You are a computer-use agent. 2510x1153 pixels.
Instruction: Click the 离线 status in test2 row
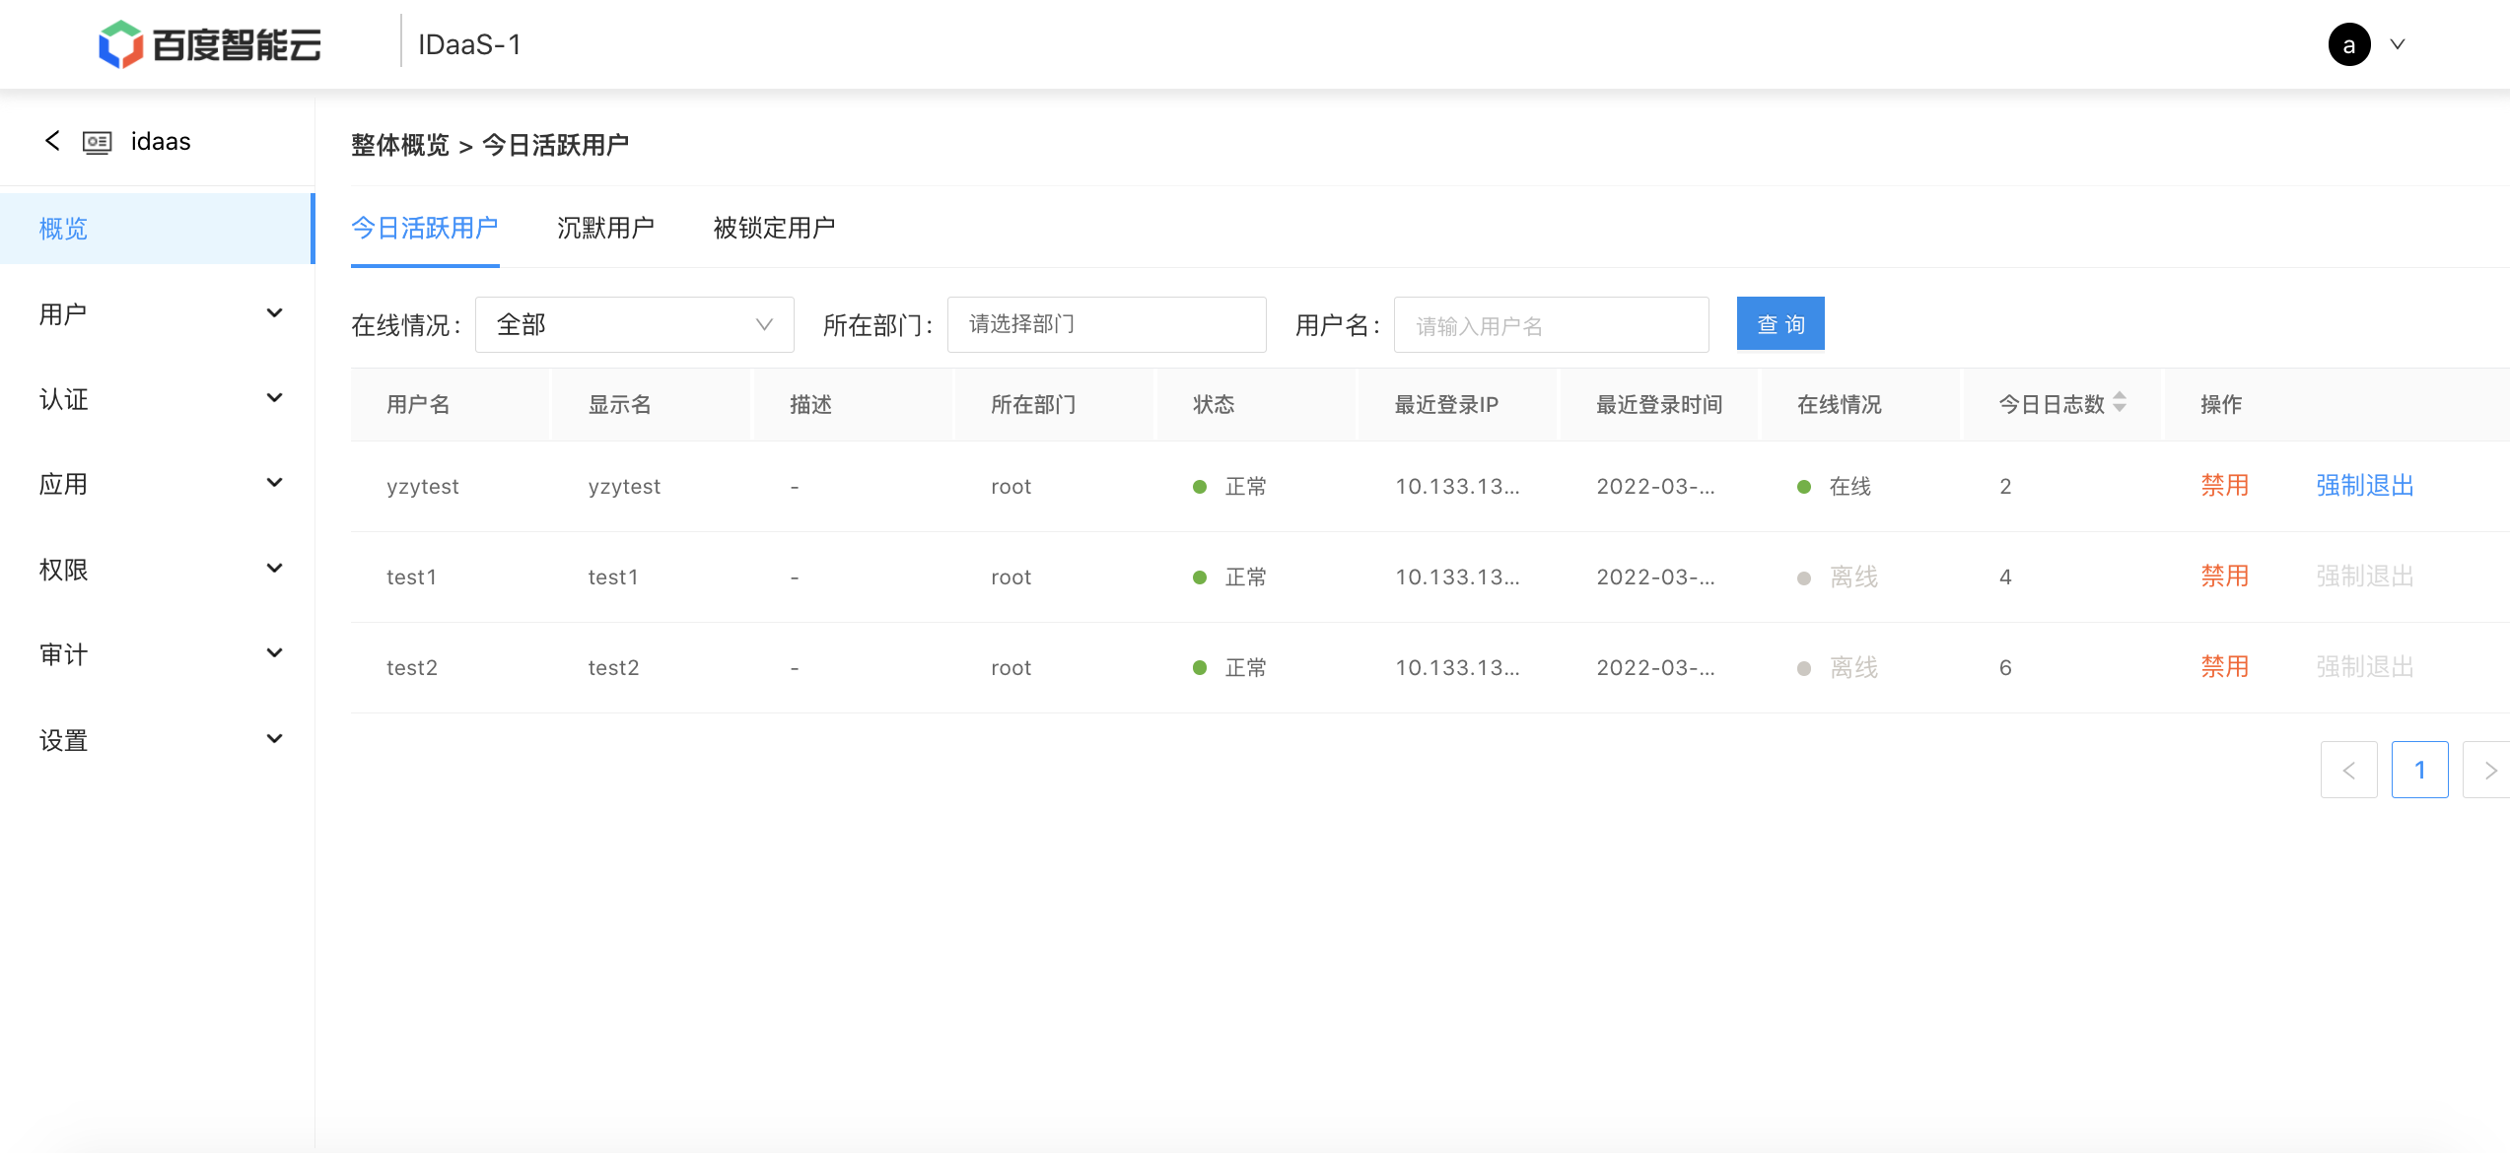pos(1838,667)
